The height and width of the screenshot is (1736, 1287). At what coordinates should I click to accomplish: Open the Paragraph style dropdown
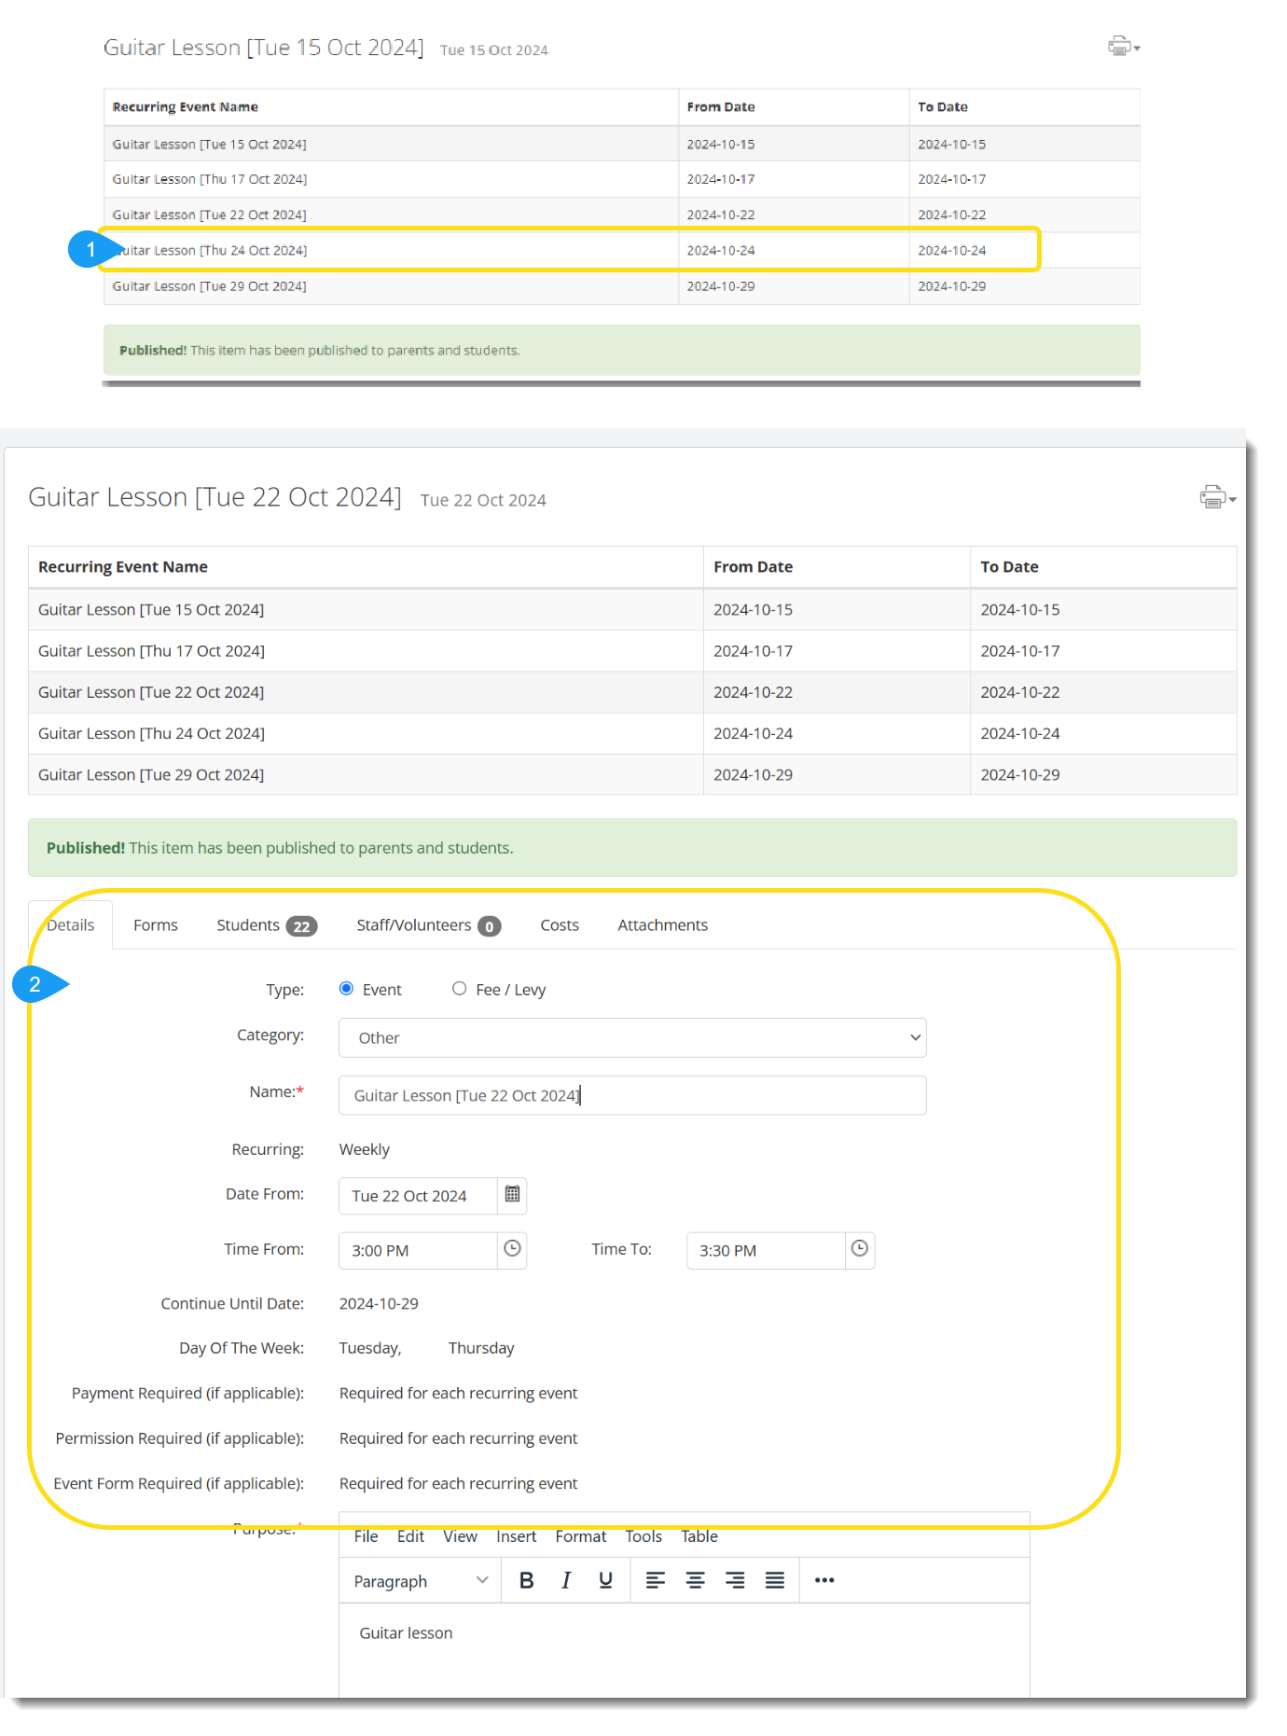click(x=421, y=1581)
